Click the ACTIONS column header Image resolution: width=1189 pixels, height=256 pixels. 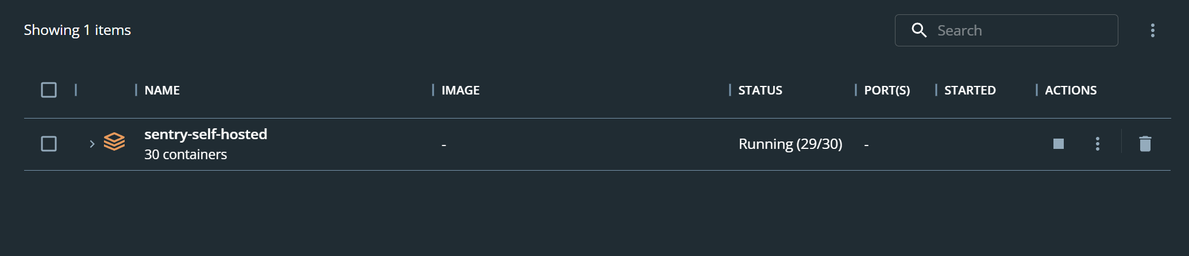tap(1070, 90)
